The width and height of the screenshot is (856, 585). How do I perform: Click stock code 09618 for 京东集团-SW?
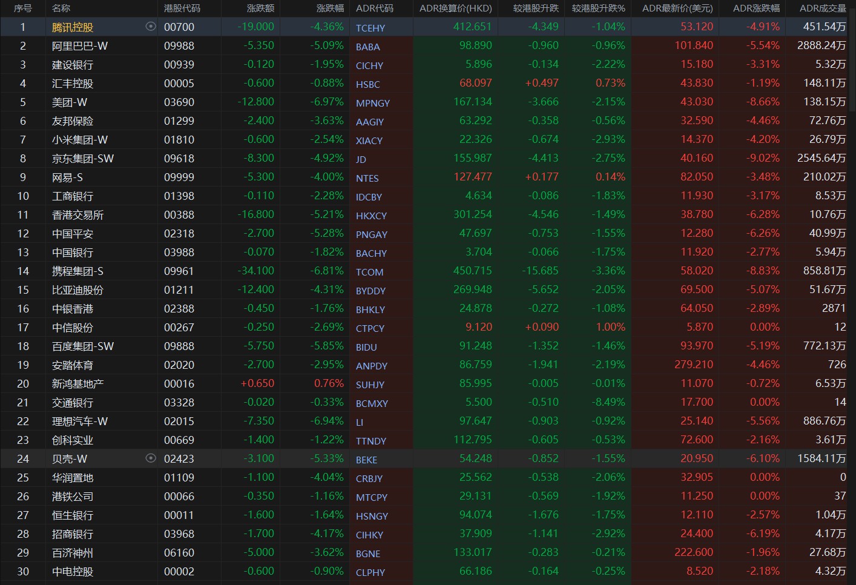(179, 159)
